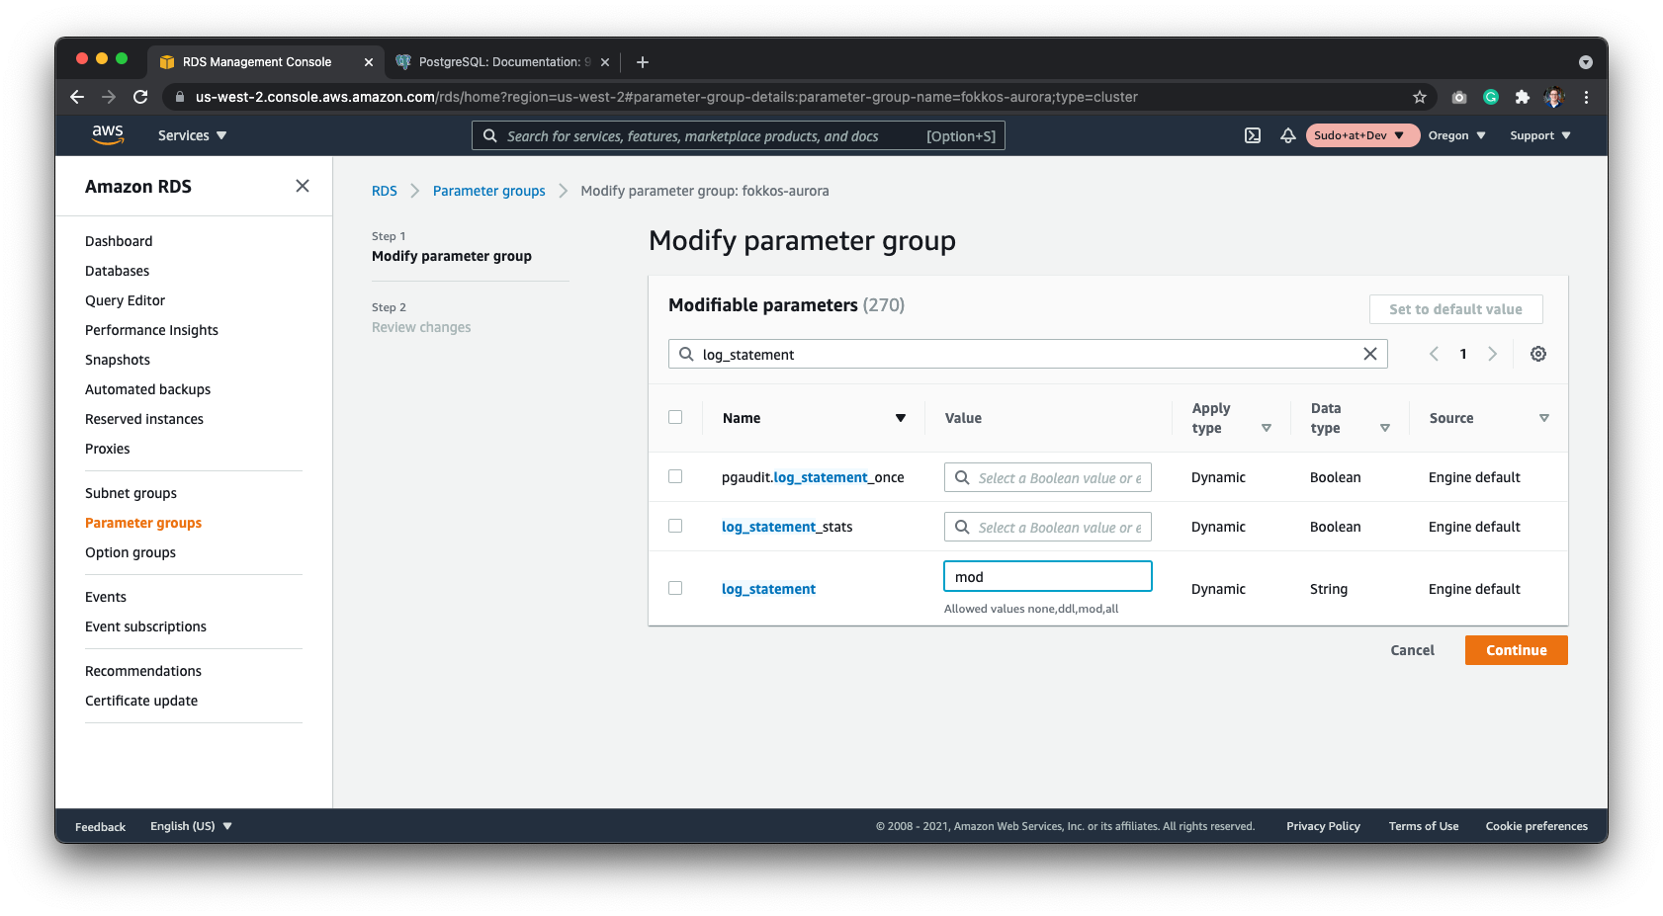
Task: Click the parameter filter search box
Action: 1028,354
